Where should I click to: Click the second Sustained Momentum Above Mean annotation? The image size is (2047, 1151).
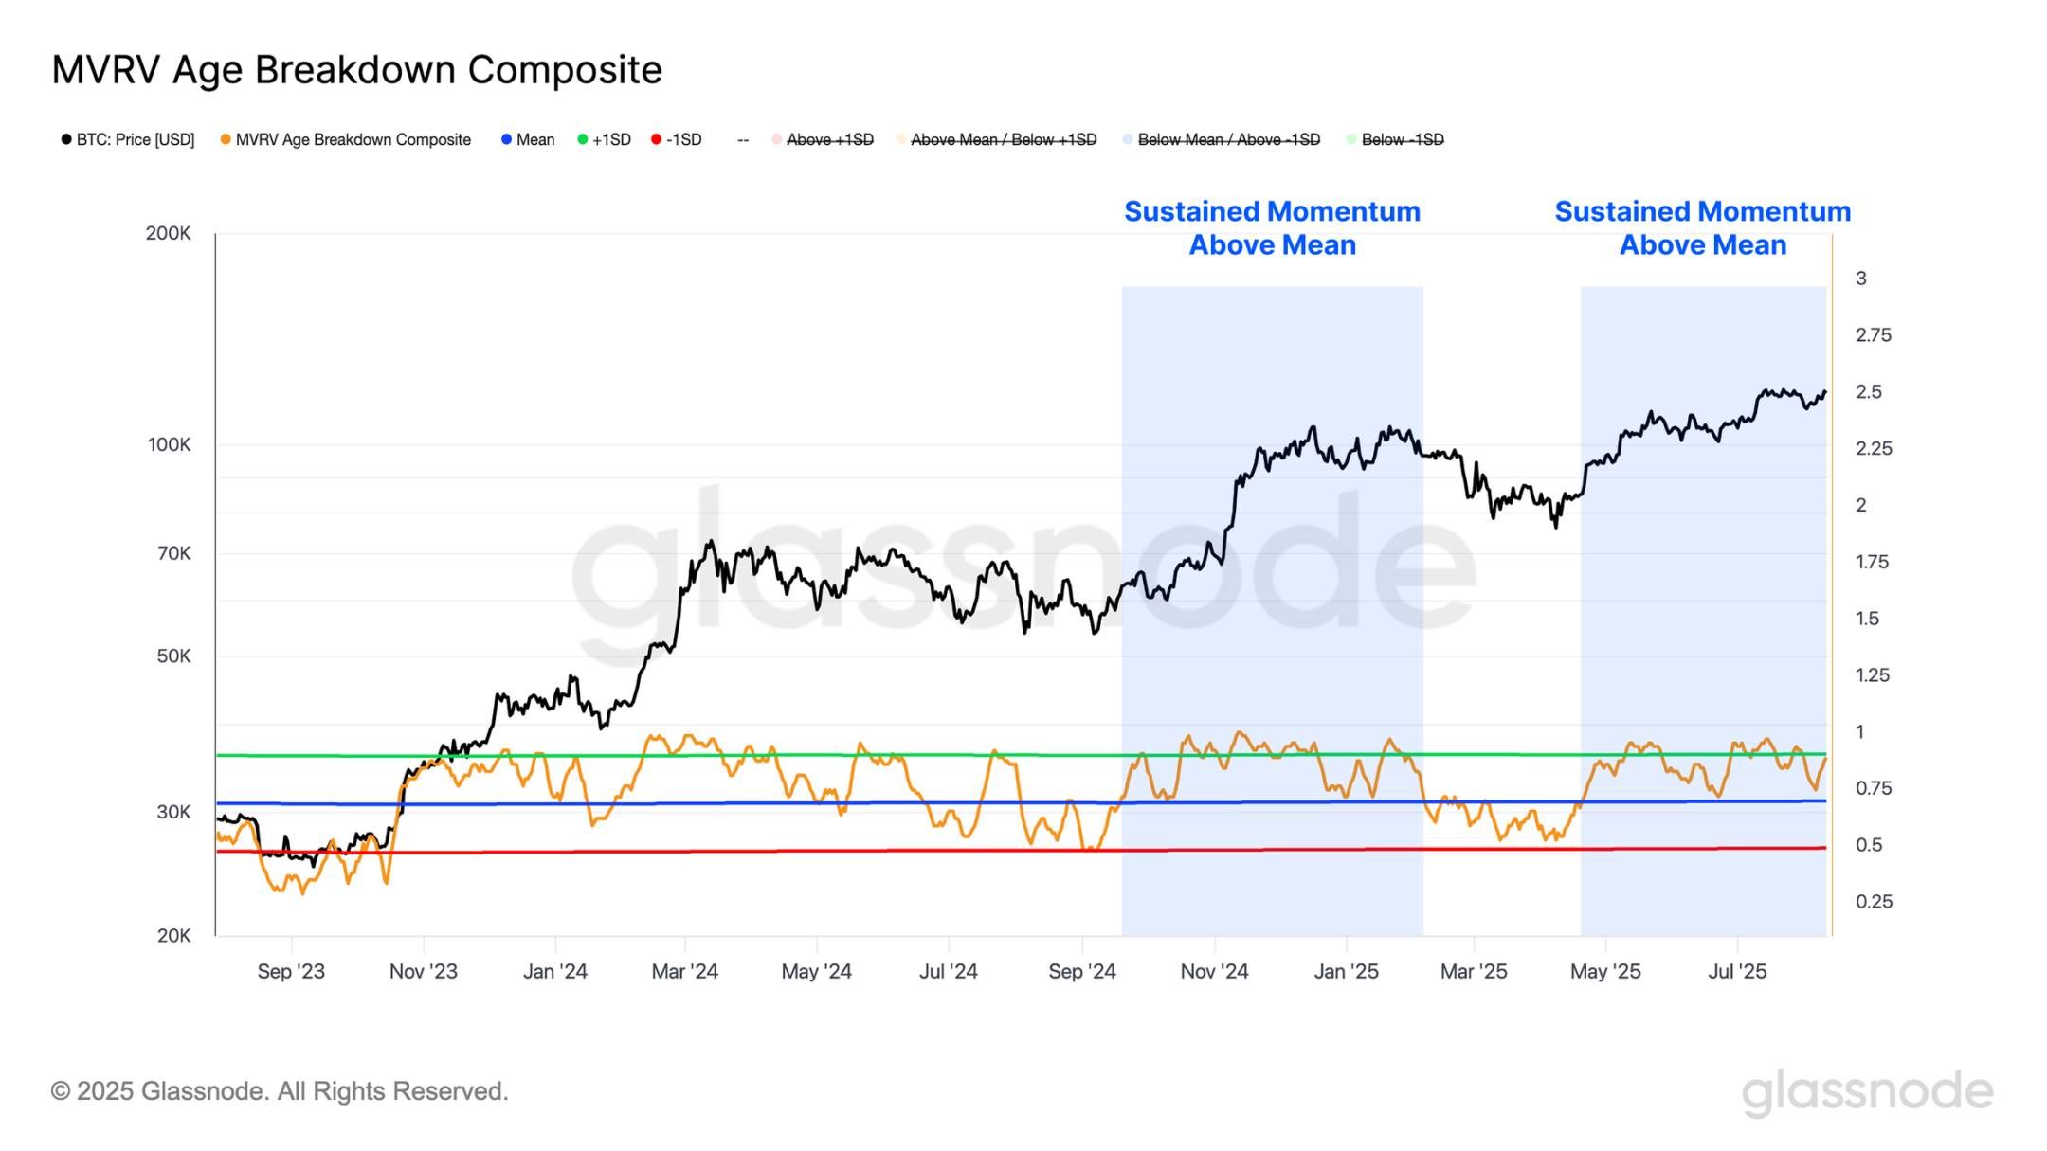pyautogui.click(x=1703, y=228)
